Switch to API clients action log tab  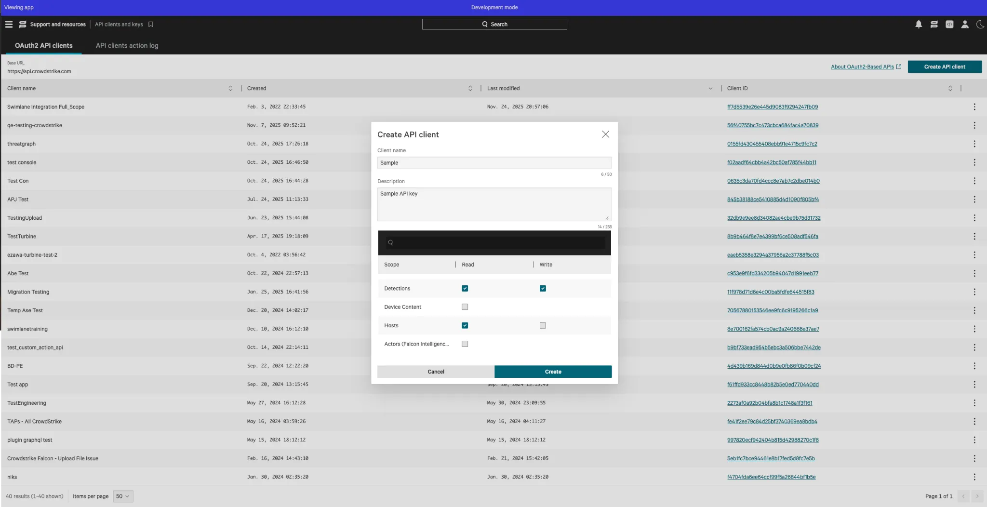[x=127, y=45]
